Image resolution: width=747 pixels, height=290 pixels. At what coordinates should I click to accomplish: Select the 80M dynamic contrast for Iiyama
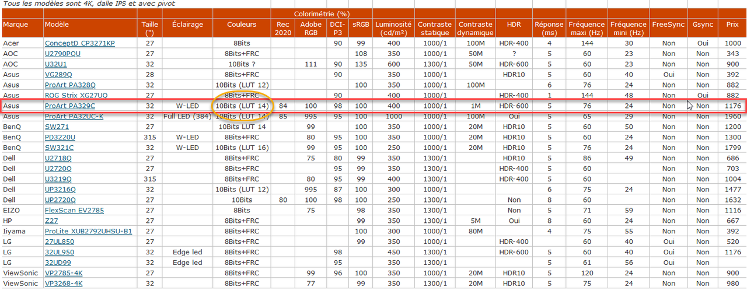(x=475, y=232)
